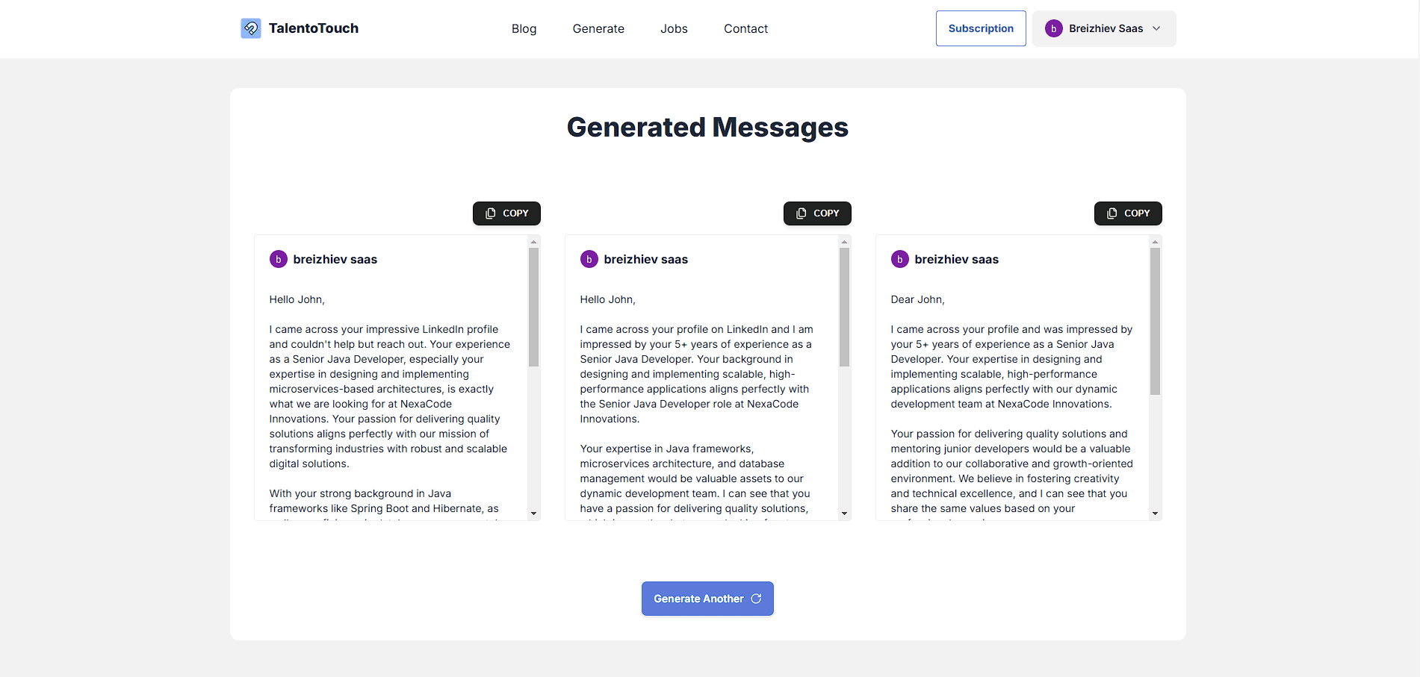1420x677 pixels.
Task: Select the avatar icon on first message card
Action: (278, 259)
